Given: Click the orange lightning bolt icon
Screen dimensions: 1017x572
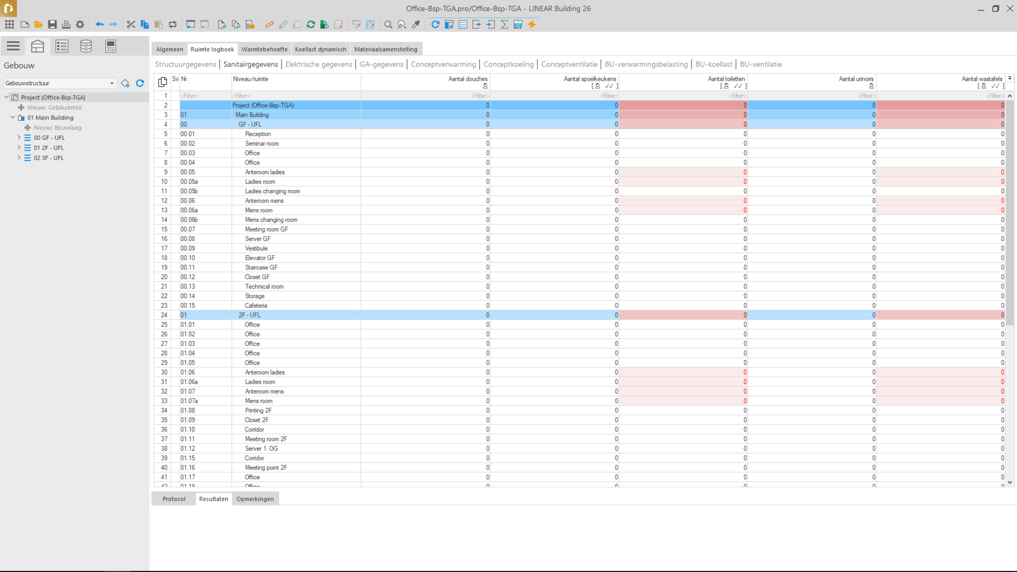Looking at the screenshot, I should (532, 25).
